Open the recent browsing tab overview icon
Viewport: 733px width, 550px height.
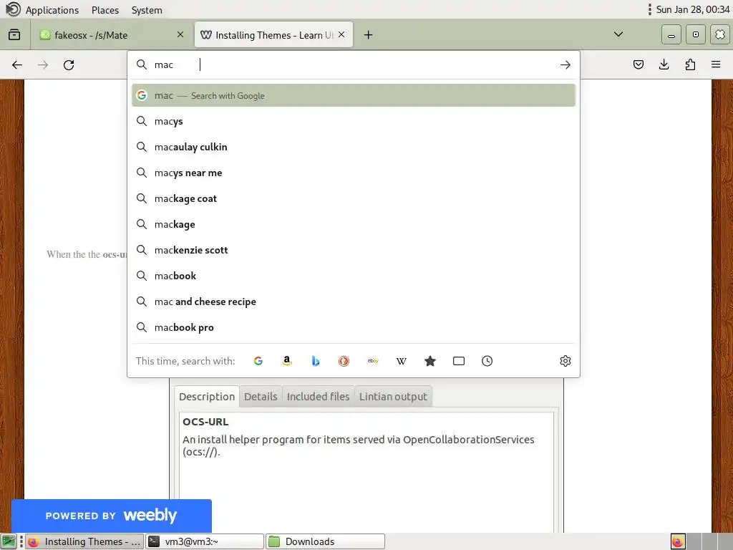[14, 34]
